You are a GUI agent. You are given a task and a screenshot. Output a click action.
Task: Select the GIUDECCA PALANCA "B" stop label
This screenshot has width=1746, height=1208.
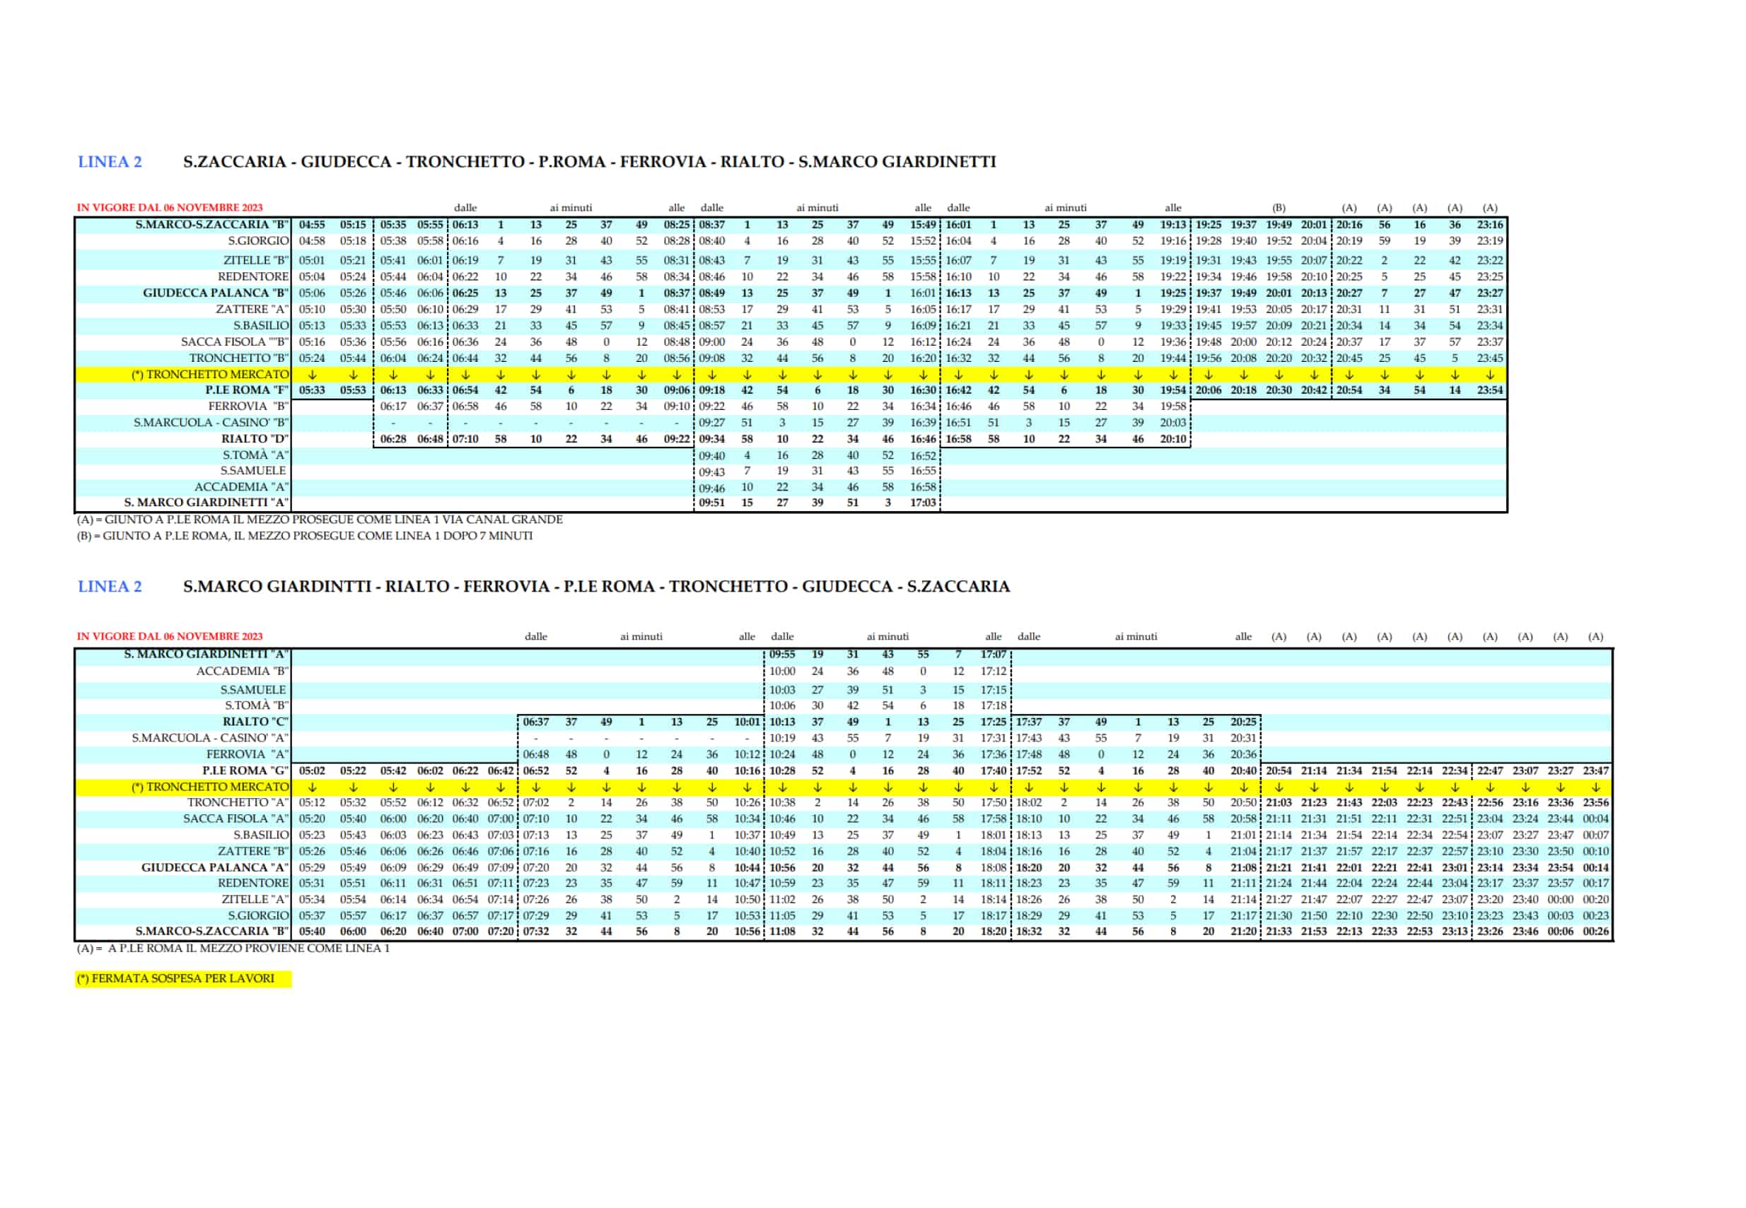pos(216,293)
